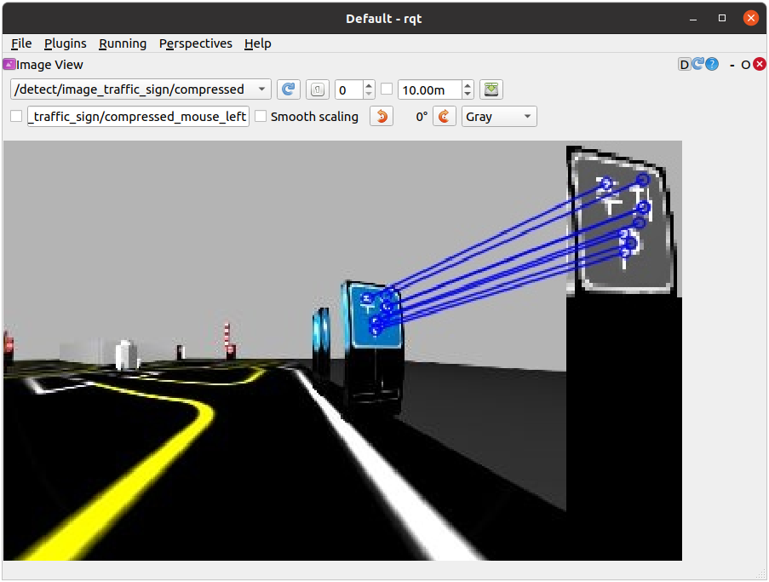
Task: Rotate image right with the clockwise arrow
Action: pos(445,117)
